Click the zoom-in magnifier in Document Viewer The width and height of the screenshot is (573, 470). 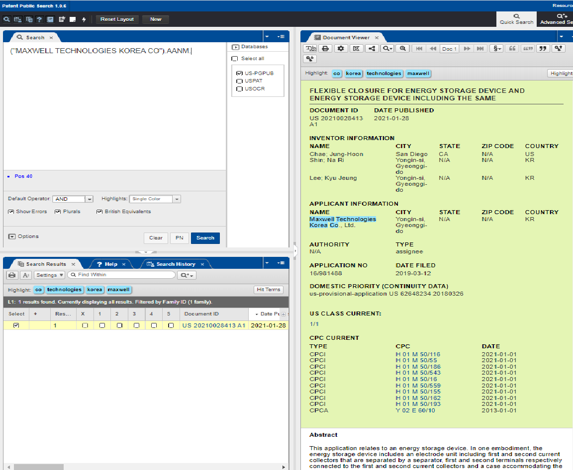coord(403,48)
